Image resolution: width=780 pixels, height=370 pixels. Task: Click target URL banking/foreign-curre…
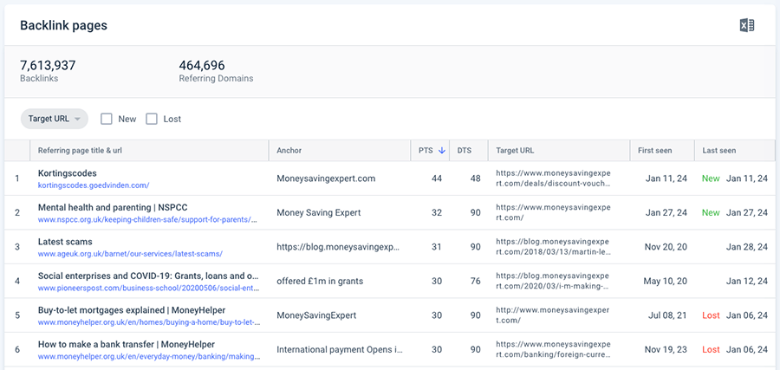[x=553, y=349]
